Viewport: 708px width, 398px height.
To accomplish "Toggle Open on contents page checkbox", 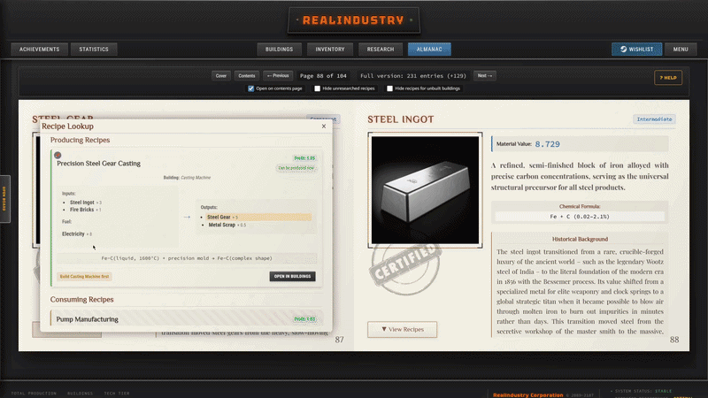I will point(251,88).
